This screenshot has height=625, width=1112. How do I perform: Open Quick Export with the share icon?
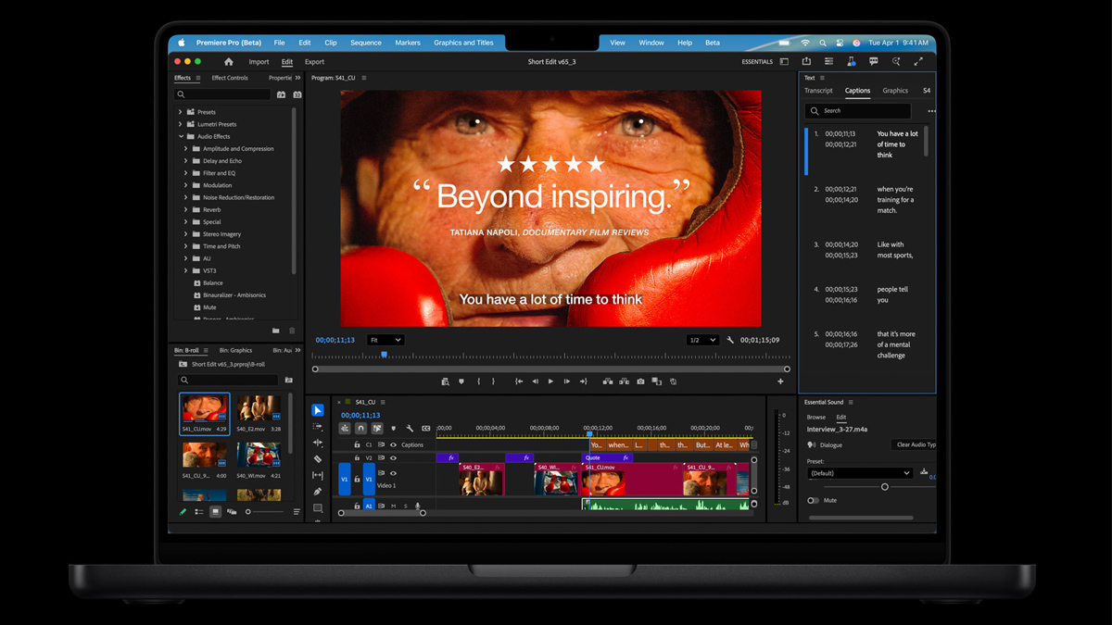tap(807, 61)
